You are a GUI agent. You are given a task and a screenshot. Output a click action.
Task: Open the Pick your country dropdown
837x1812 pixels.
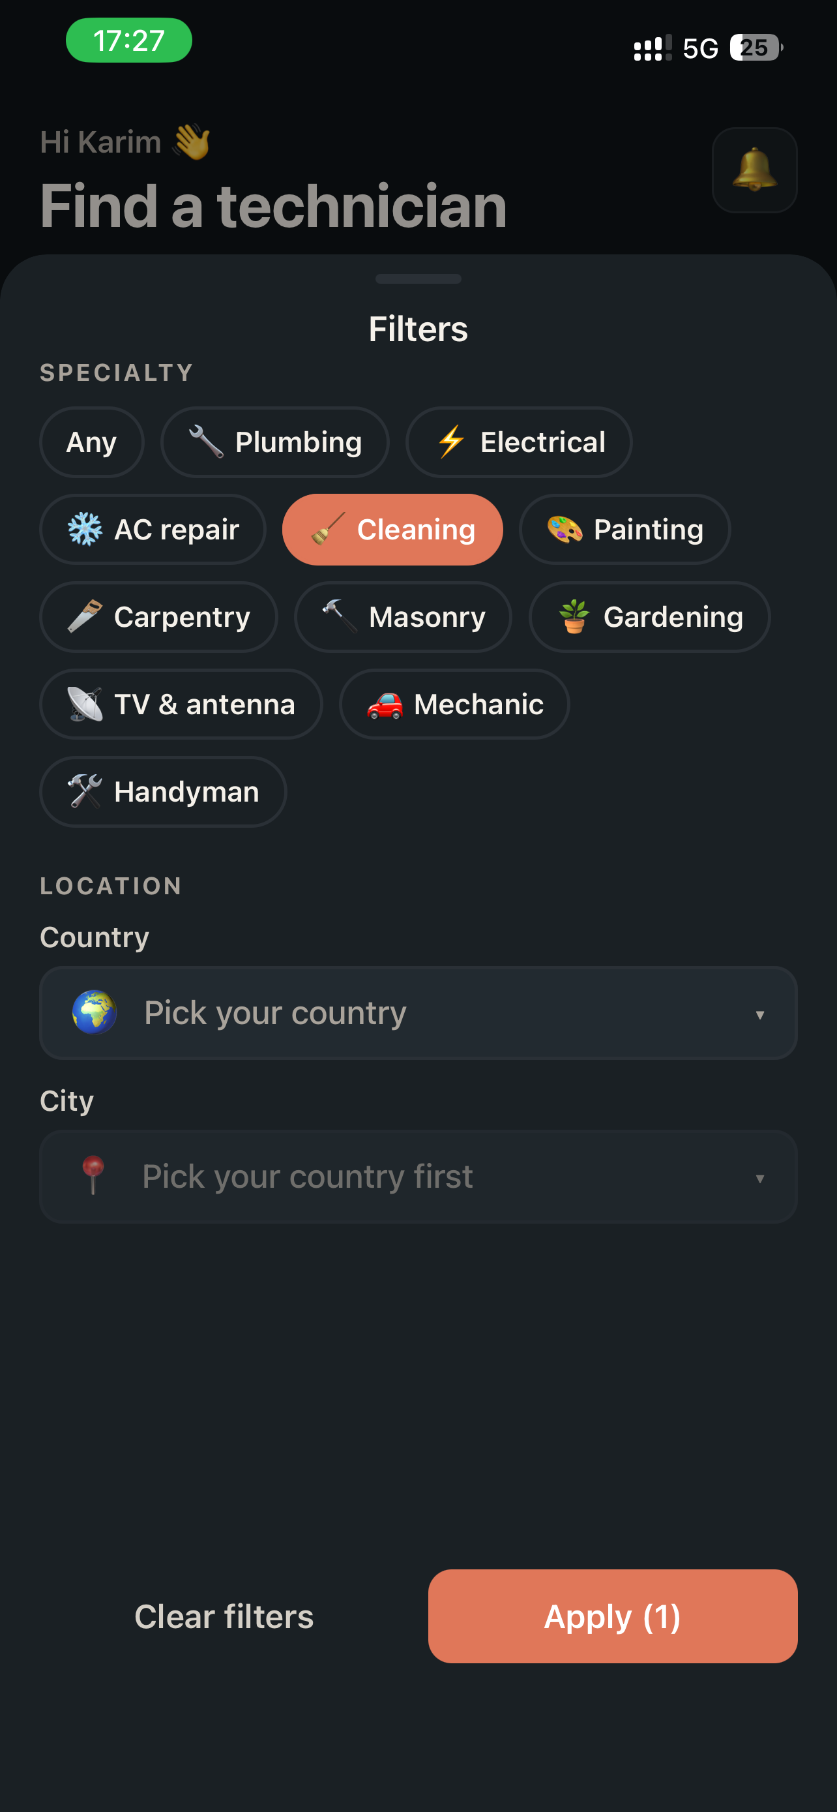(418, 1012)
